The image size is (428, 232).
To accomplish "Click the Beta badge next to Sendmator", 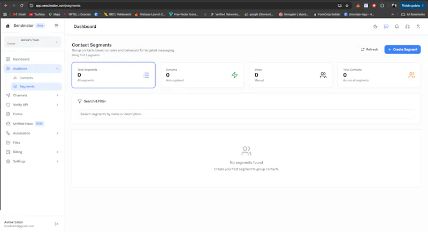I will [x=40, y=26].
